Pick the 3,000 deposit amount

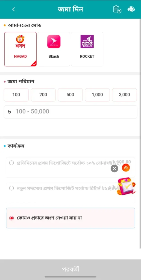coord(124,95)
